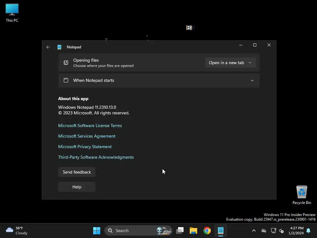Click the Notepad app icon in title bar
The width and height of the screenshot is (317, 238).
tap(59, 47)
